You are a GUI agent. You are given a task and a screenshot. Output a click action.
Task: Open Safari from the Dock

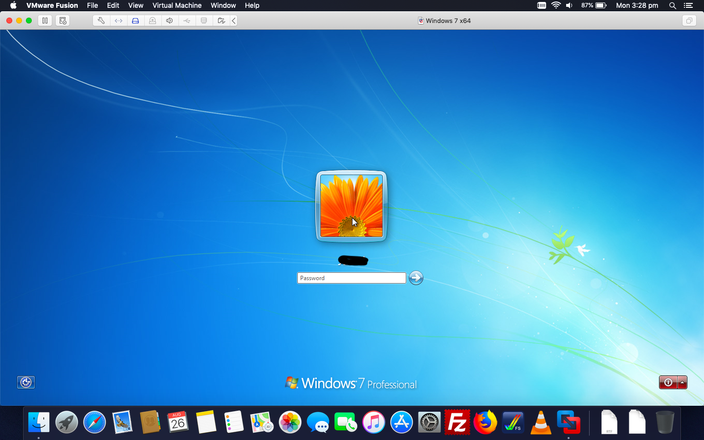point(94,422)
